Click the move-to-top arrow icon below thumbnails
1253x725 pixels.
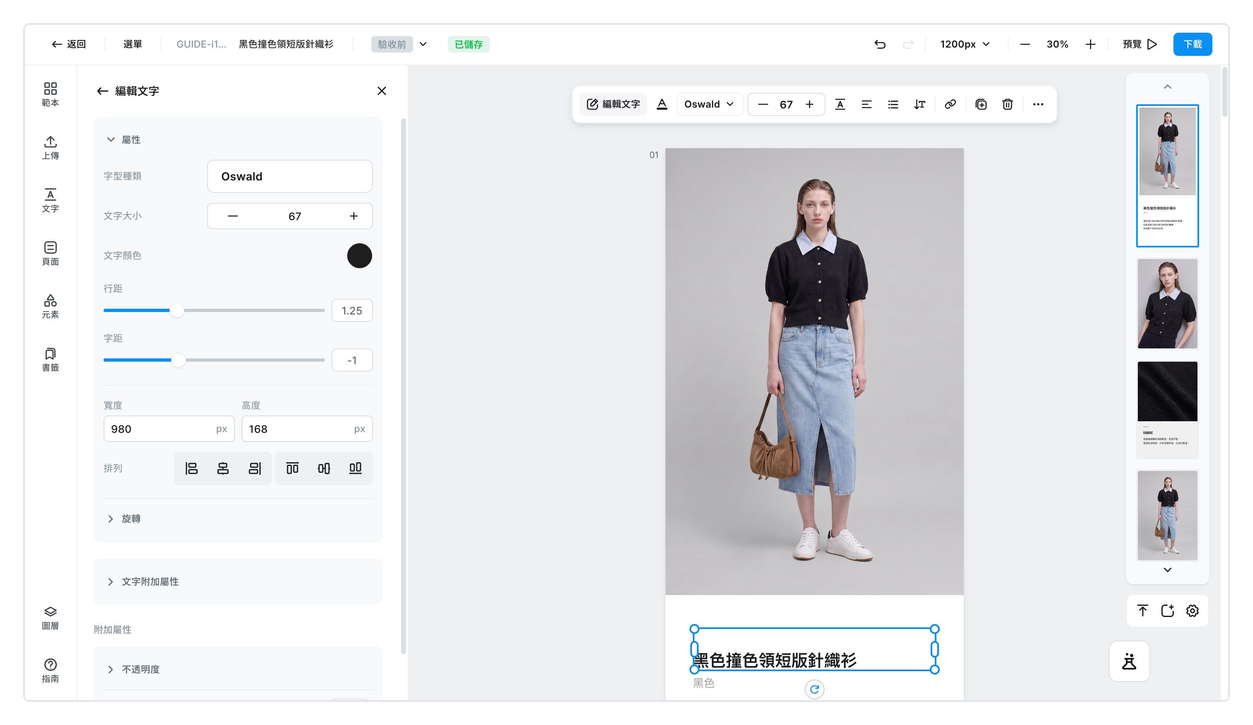coord(1143,611)
